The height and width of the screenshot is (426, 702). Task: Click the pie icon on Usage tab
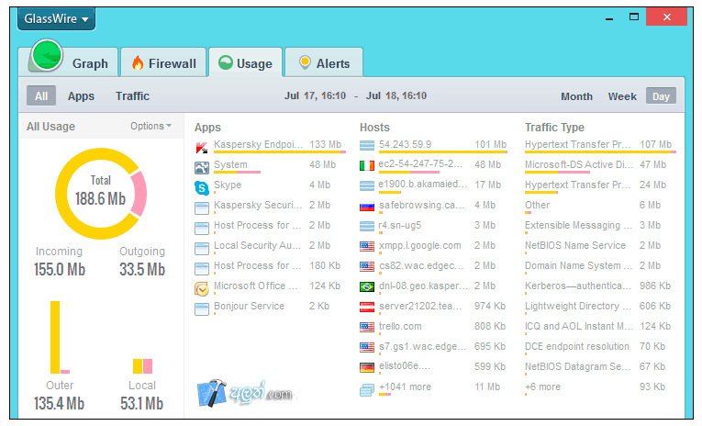pos(226,62)
